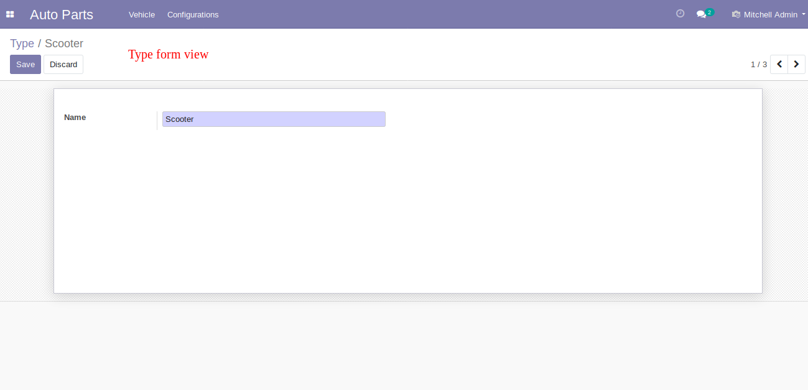Screen dimensions: 808x390
Task: Save the Scooter type record
Action: 26,65
